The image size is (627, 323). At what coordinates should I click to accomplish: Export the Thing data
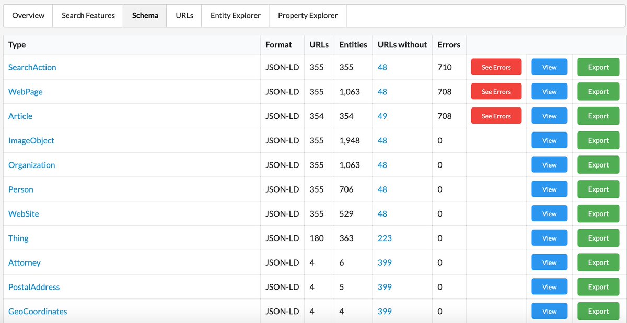(598, 238)
